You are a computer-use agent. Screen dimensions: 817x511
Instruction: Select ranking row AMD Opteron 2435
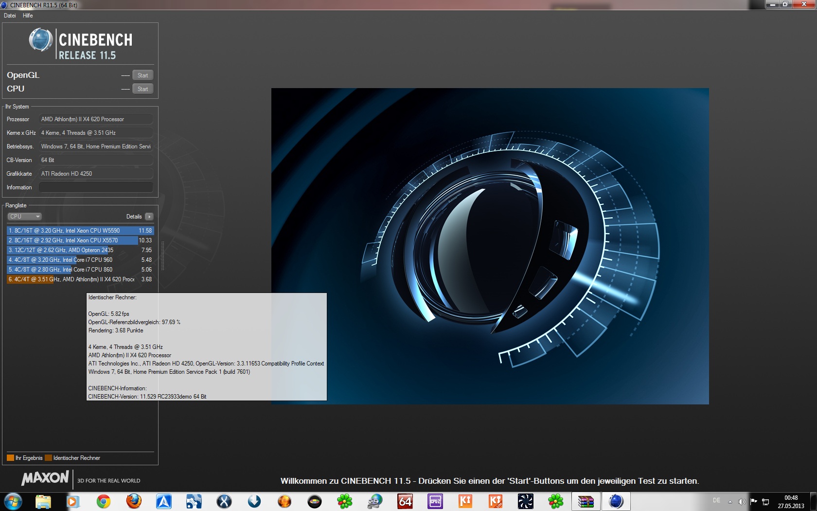[80, 250]
